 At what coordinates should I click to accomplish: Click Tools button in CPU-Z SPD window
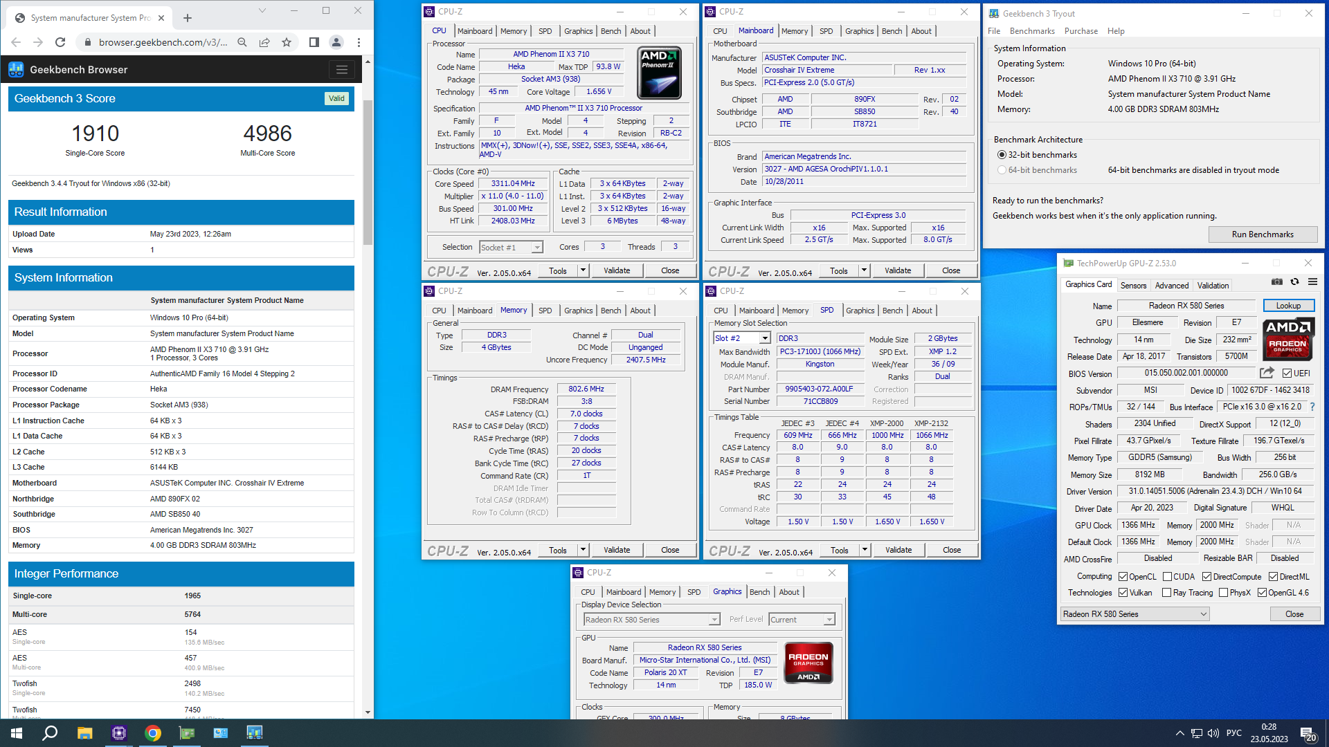tap(840, 550)
